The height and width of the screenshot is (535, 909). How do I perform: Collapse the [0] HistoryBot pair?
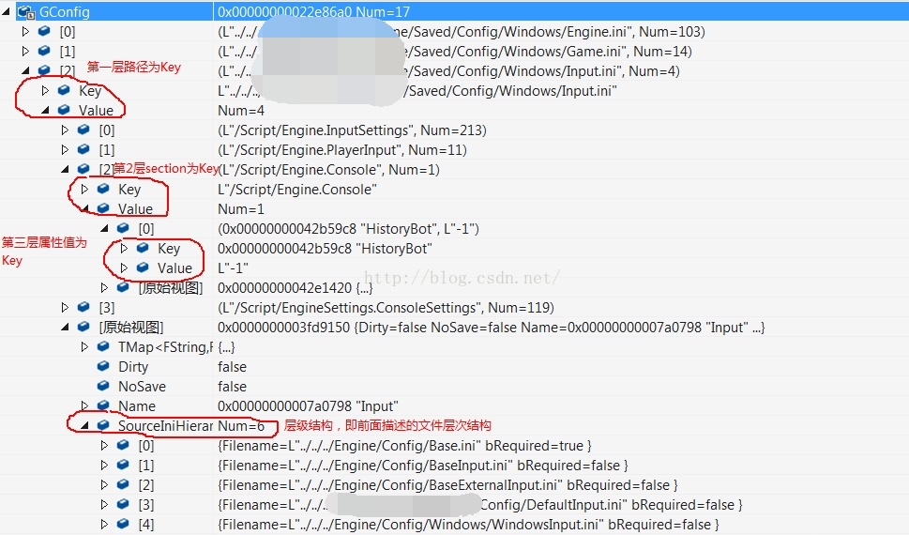tap(104, 229)
